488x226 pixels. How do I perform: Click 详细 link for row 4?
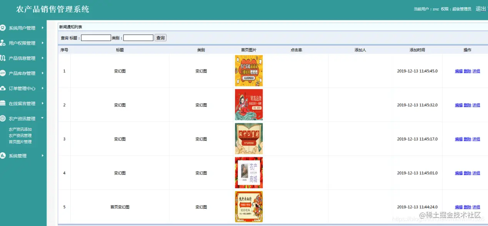(x=476, y=173)
